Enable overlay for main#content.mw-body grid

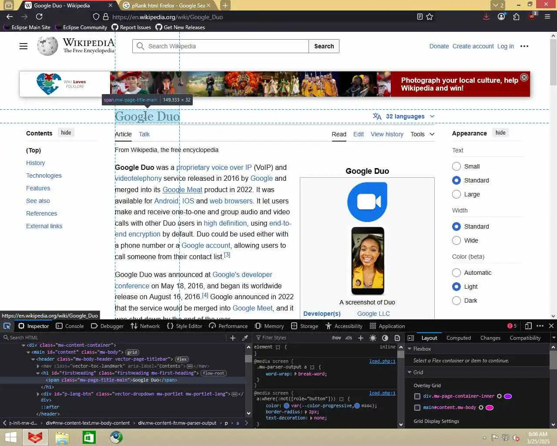click(417, 408)
